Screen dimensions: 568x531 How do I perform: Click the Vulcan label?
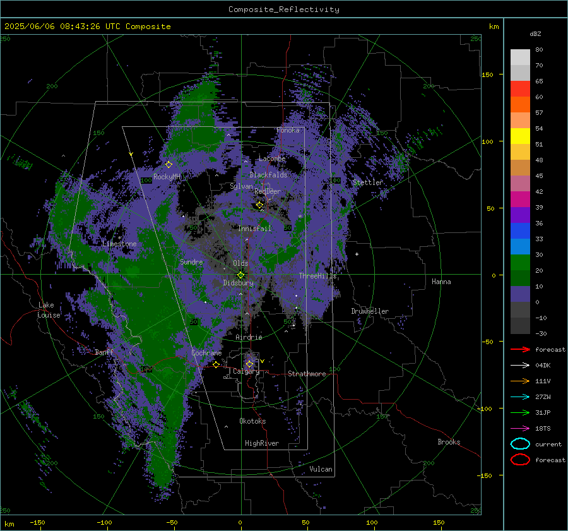coord(321,469)
